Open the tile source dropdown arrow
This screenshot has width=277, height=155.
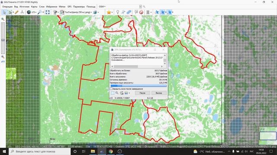pyautogui.click(x=58, y=12)
